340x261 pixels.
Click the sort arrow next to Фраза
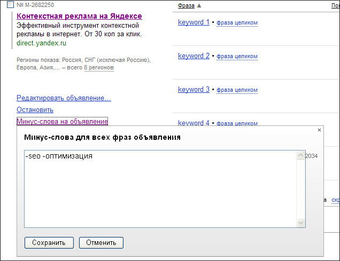click(x=199, y=5)
